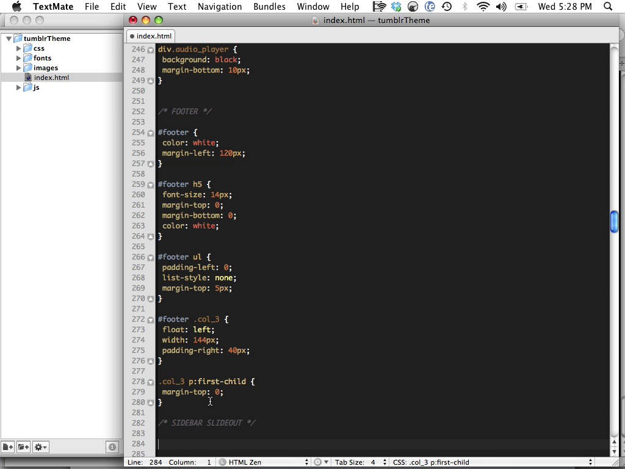Open the View menu
The image size is (625, 469).
146,6
